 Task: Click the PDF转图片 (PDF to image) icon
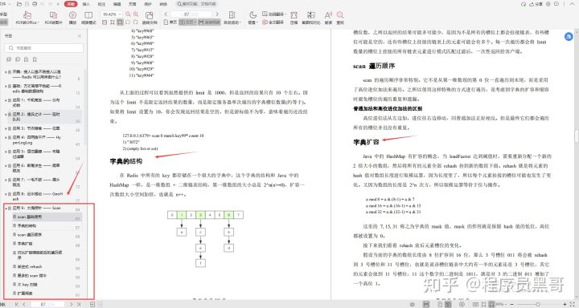point(54,15)
